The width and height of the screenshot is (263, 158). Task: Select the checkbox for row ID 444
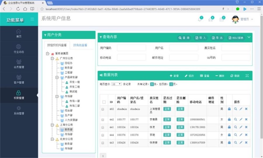coord(103,135)
